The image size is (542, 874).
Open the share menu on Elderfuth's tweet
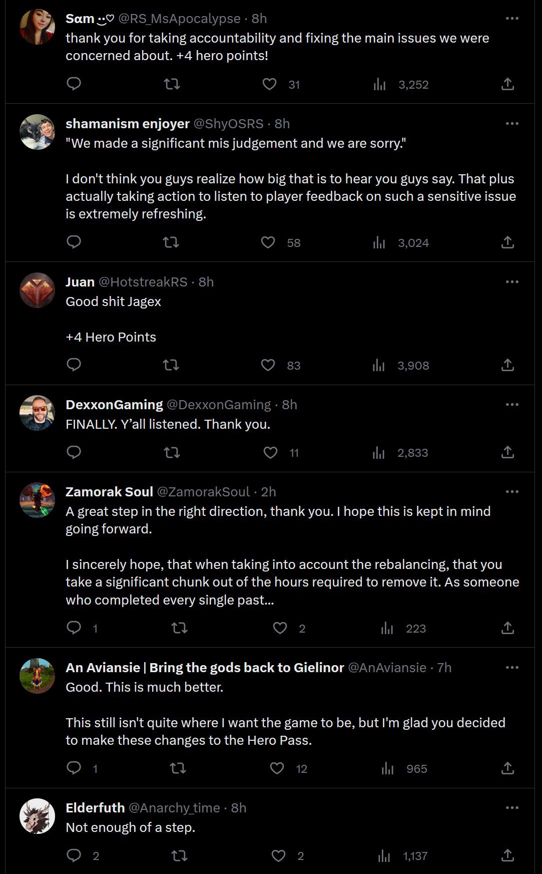pos(507,856)
